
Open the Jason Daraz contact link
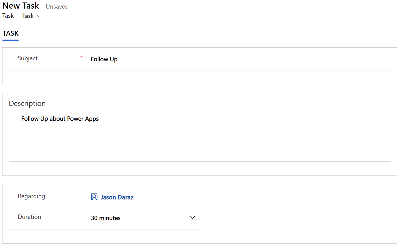tap(117, 197)
